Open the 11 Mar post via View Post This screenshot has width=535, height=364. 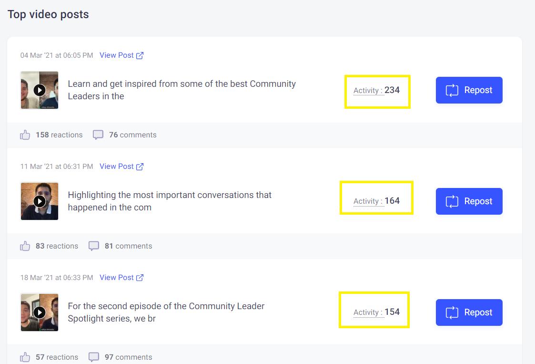pos(116,166)
